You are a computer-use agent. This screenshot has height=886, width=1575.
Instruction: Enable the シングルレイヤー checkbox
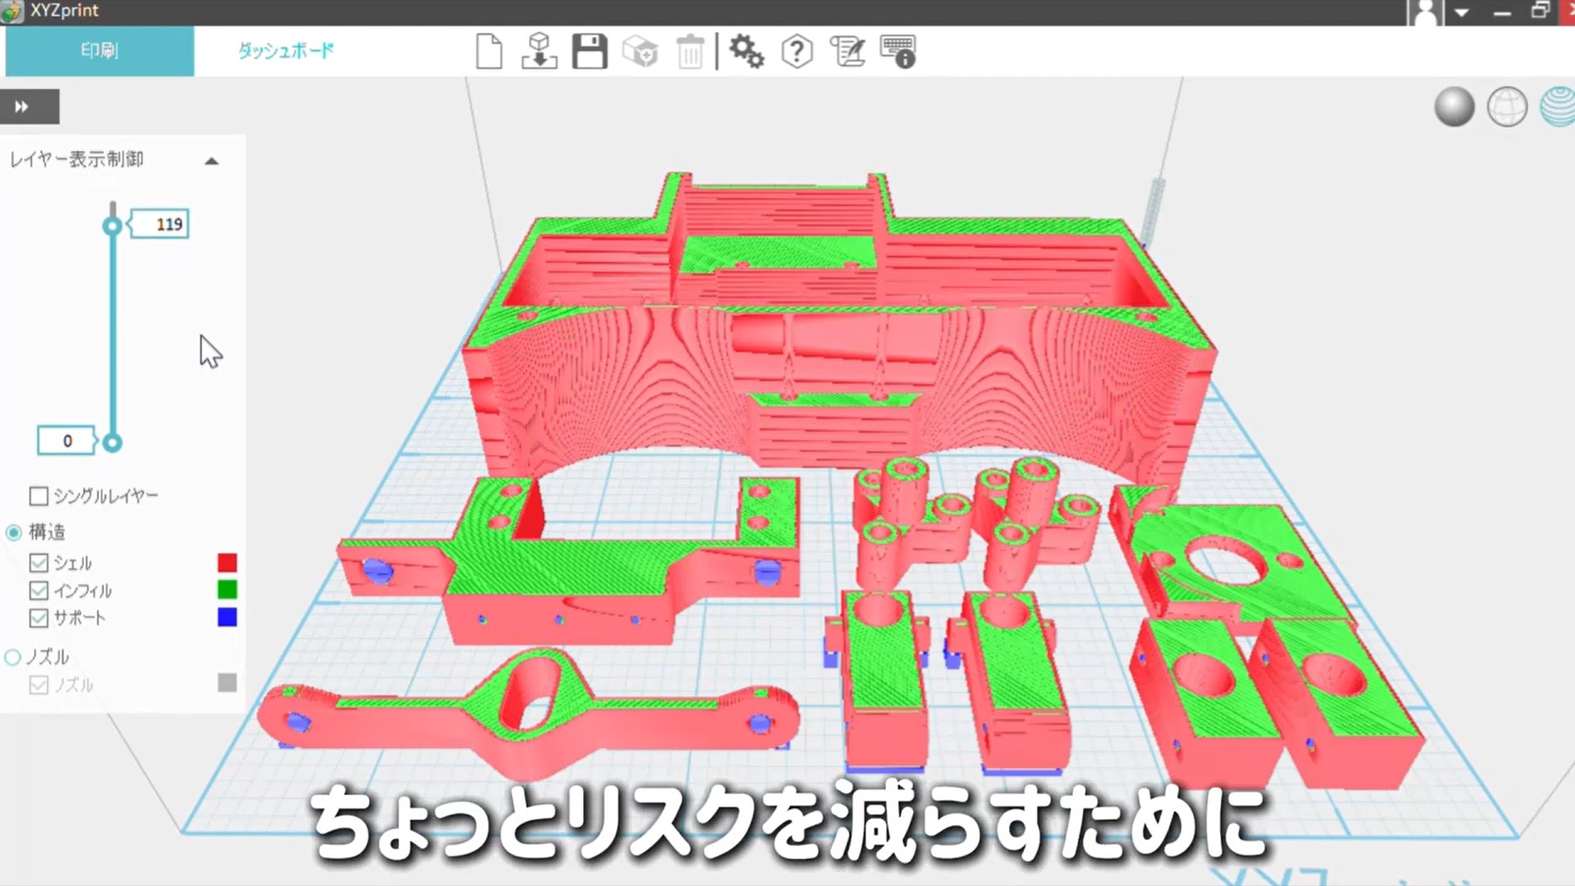(39, 496)
